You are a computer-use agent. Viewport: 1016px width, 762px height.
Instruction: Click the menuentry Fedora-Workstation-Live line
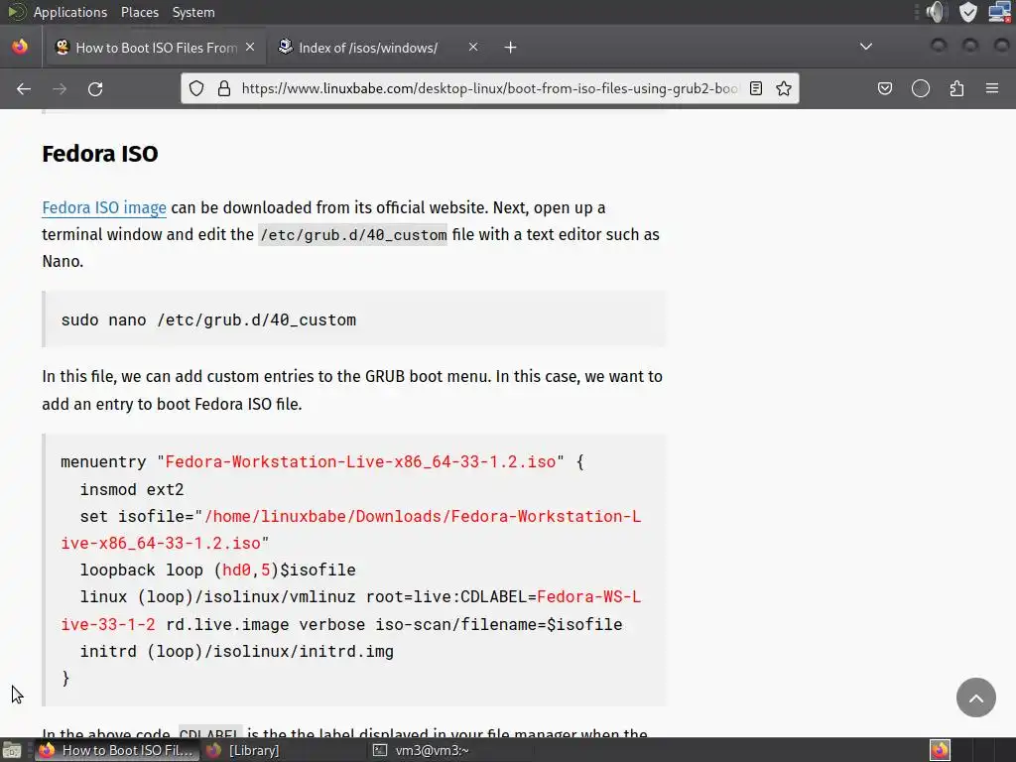[322, 462]
